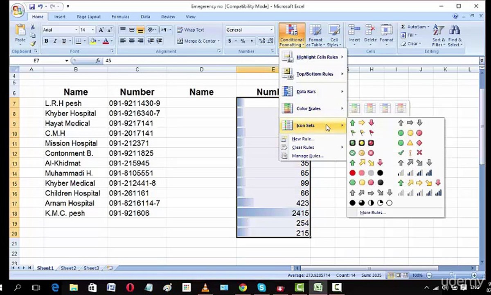The image size is (491, 295).
Task: Open Sort & Filter
Action: (x=438, y=36)
